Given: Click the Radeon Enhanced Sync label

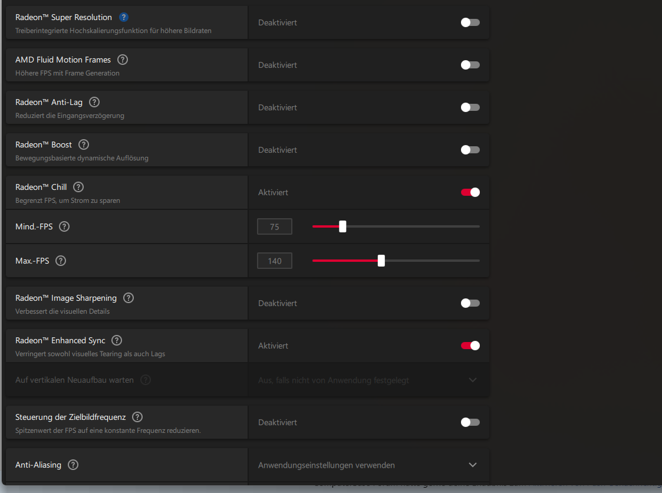Looking at the screenshot, I should click(60, 340).
